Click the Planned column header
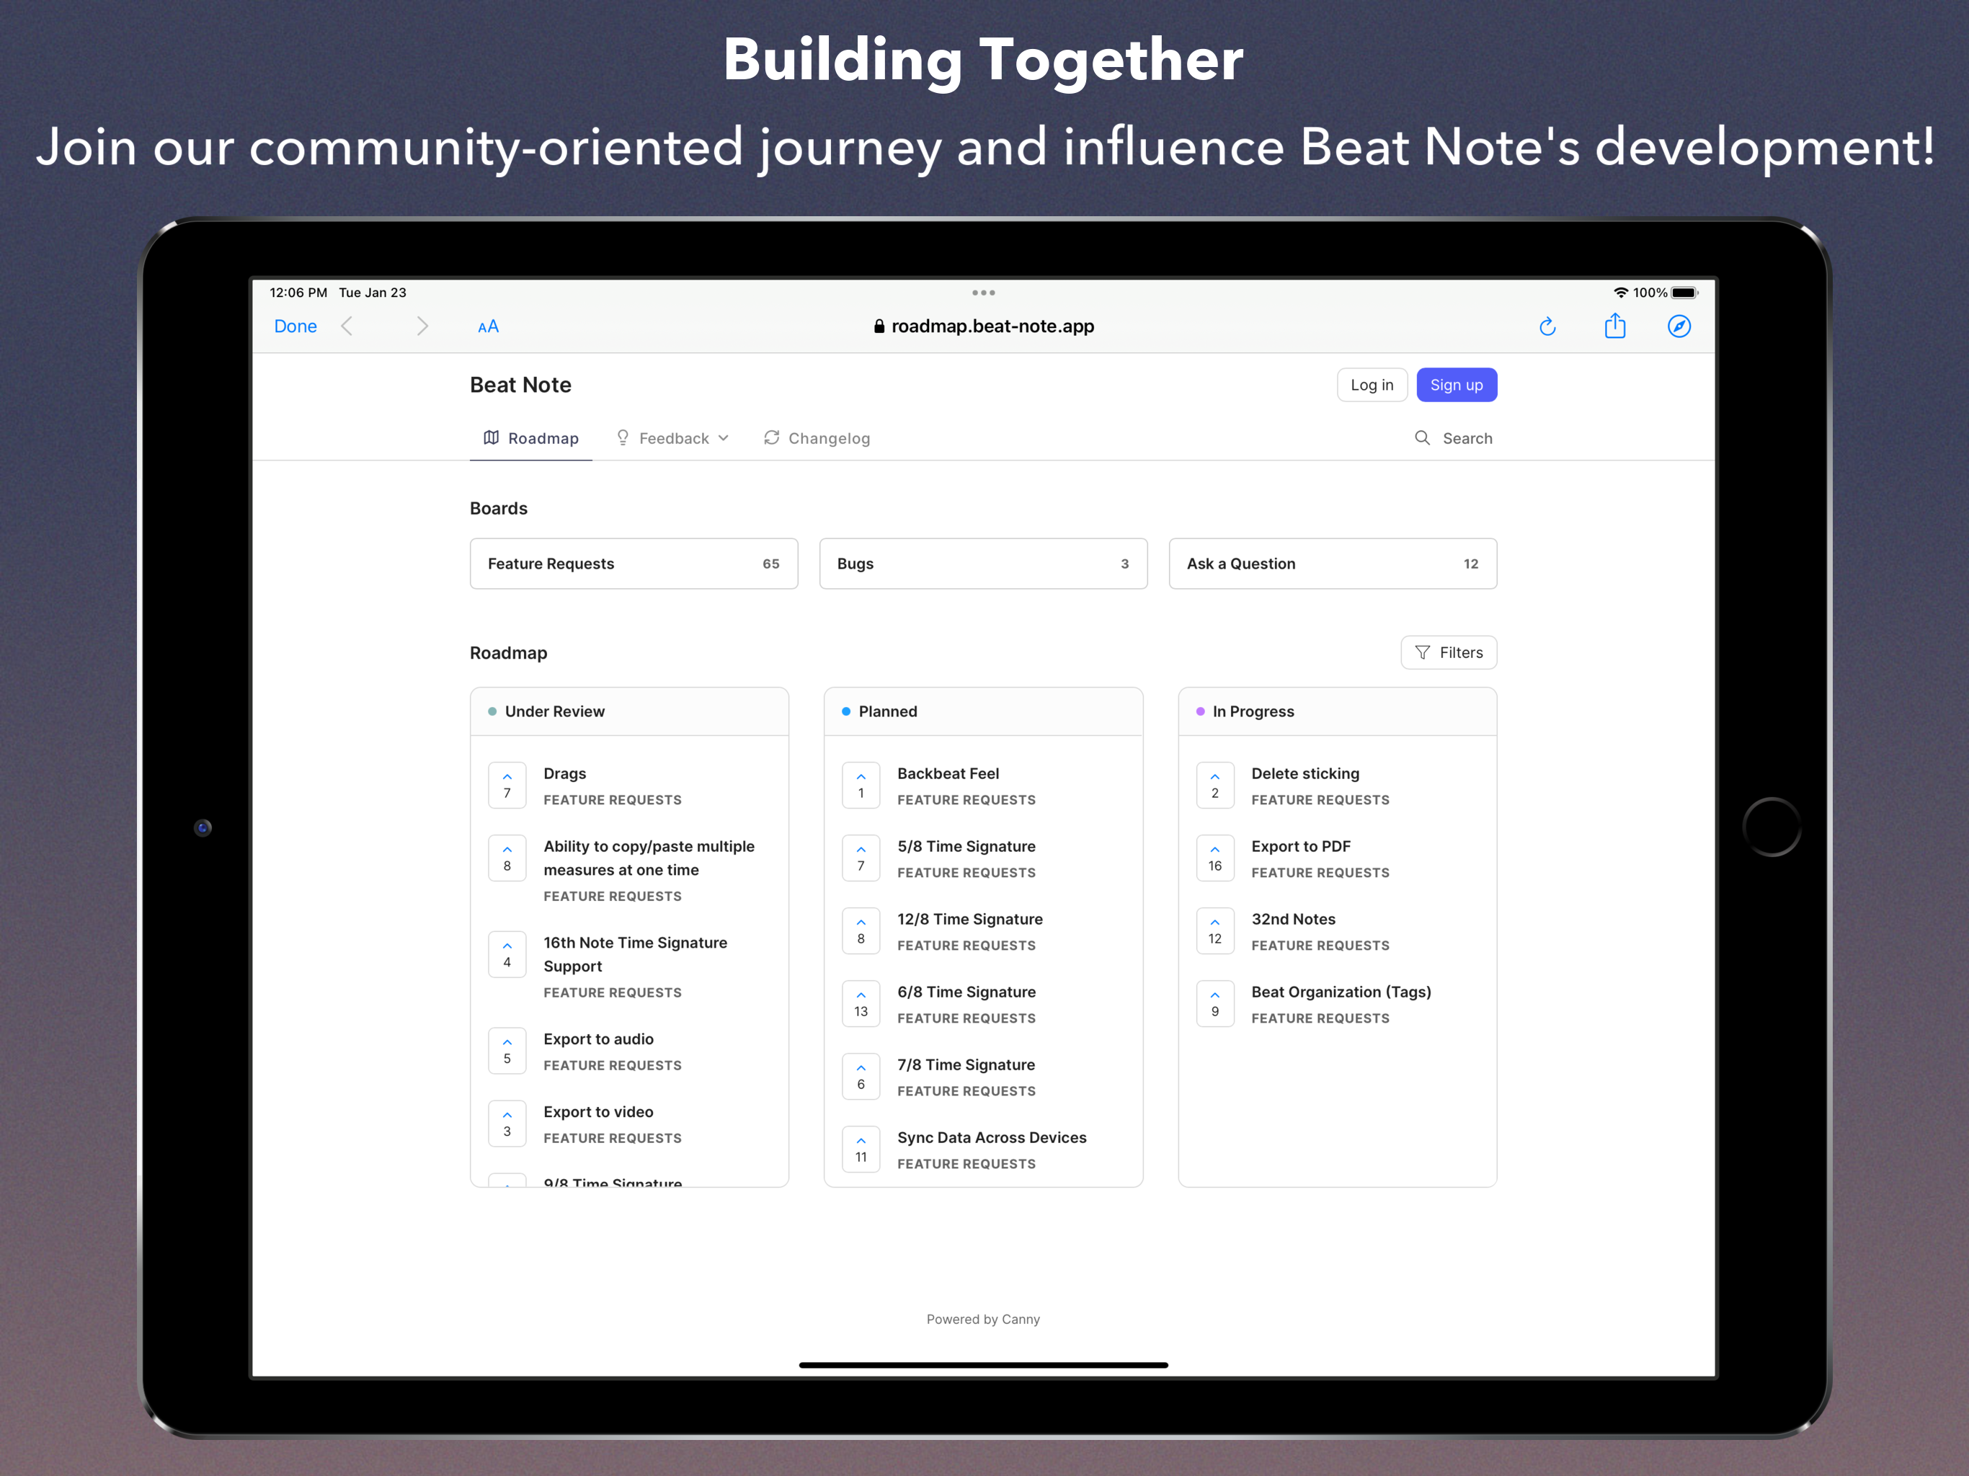 [983, 711]
